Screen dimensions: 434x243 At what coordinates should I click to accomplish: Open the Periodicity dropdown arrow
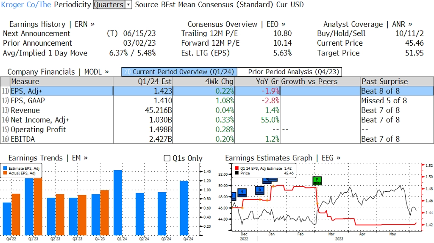click(x=128, y=5)
